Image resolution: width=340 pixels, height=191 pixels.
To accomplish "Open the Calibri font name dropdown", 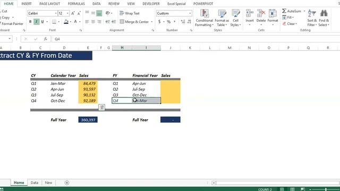I will 56,13.
